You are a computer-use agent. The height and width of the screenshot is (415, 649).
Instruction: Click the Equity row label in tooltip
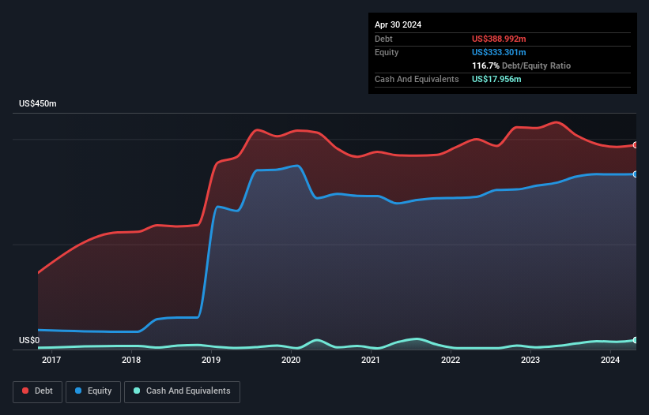tap(387, 52)
